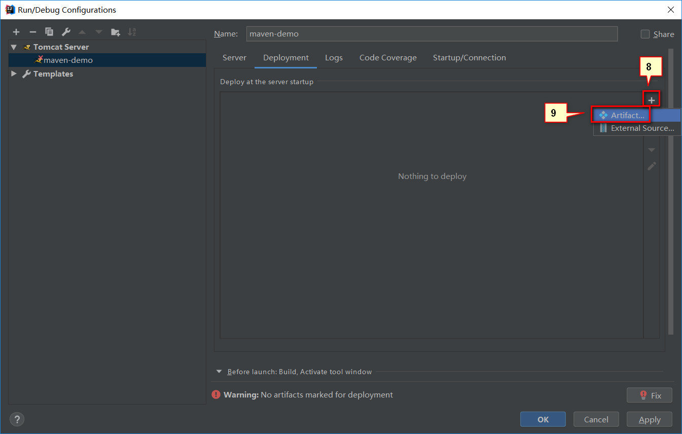Go to the Startup/Connection tab
The image size is (682, 434).
point(470,58)
